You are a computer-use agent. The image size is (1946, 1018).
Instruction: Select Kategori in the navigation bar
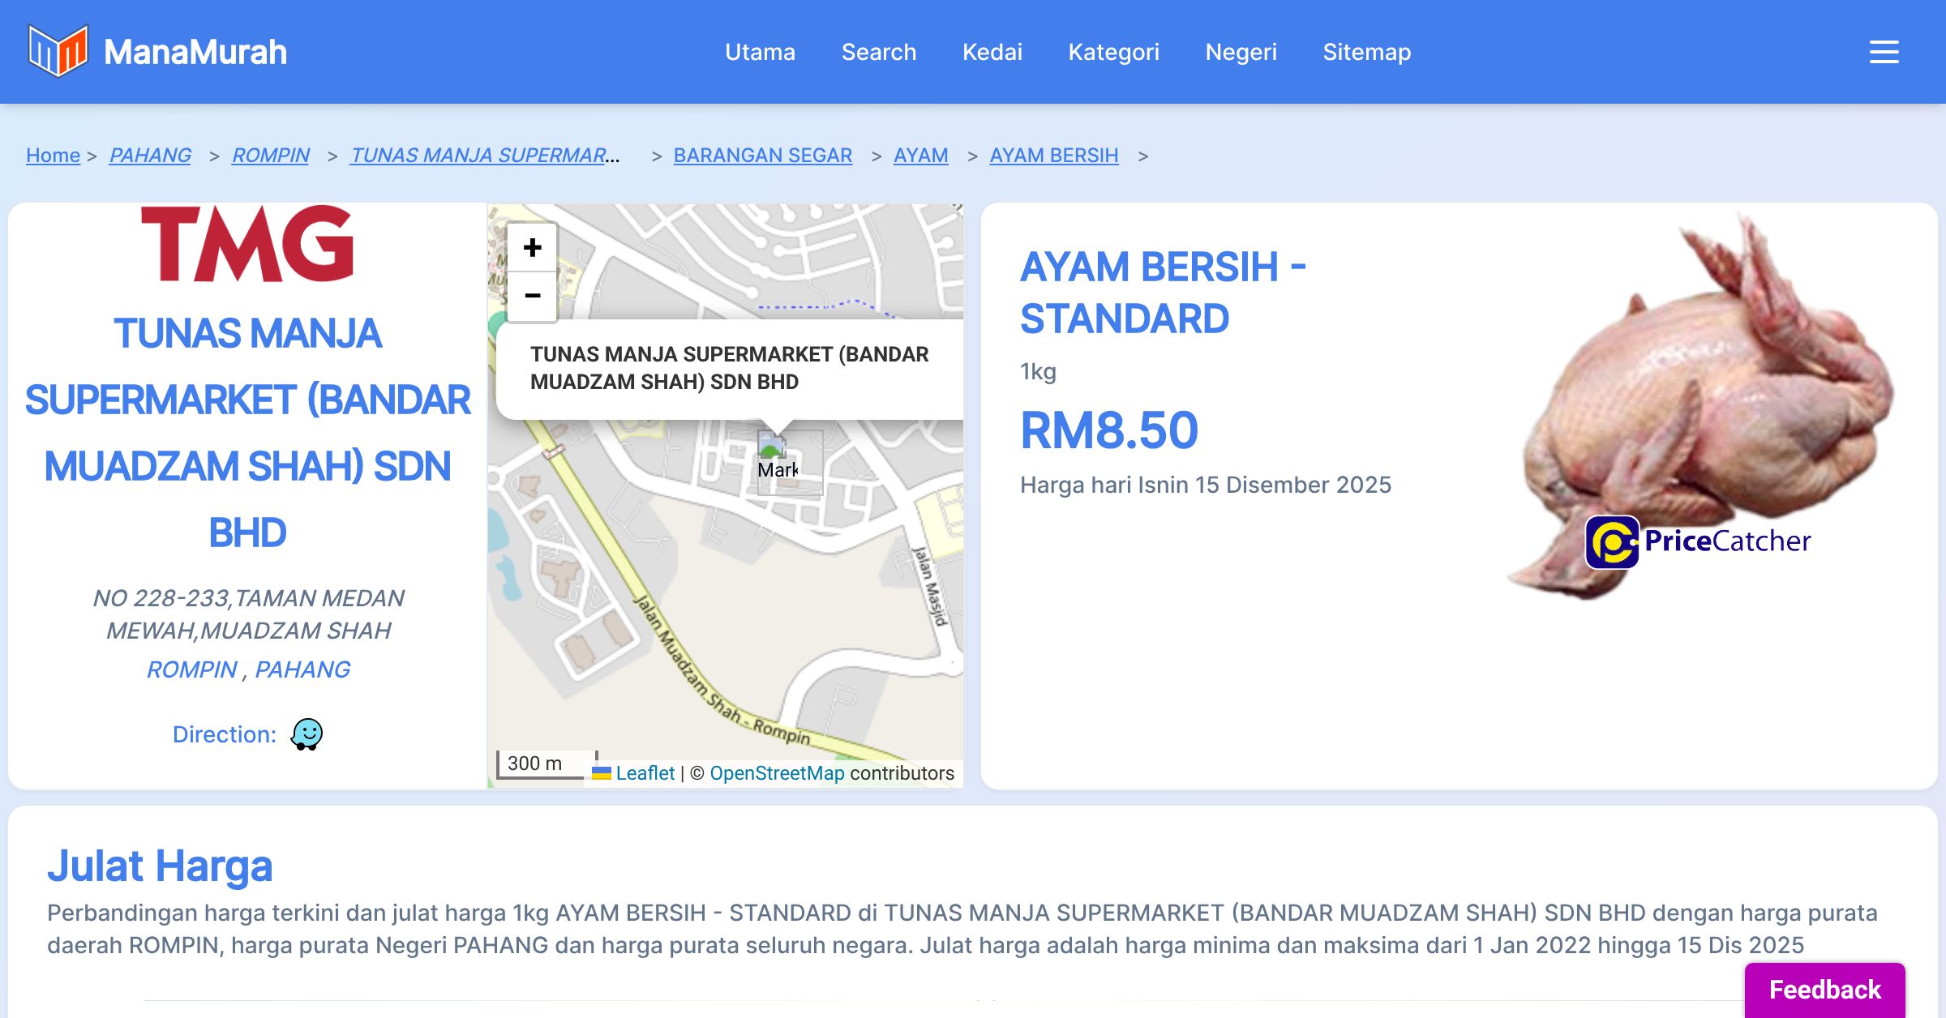1113,52
